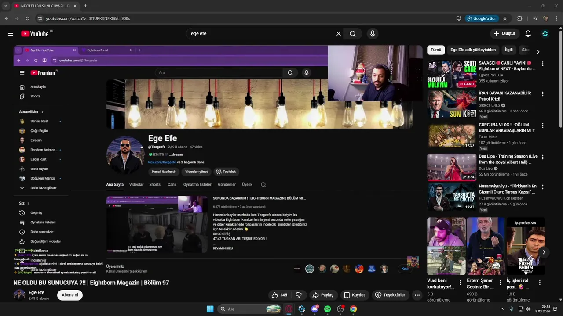Viewport: 563px width, 316px height.
Task: Open options for the Husamviyuviyu Tarsus video
Action: 542,187
